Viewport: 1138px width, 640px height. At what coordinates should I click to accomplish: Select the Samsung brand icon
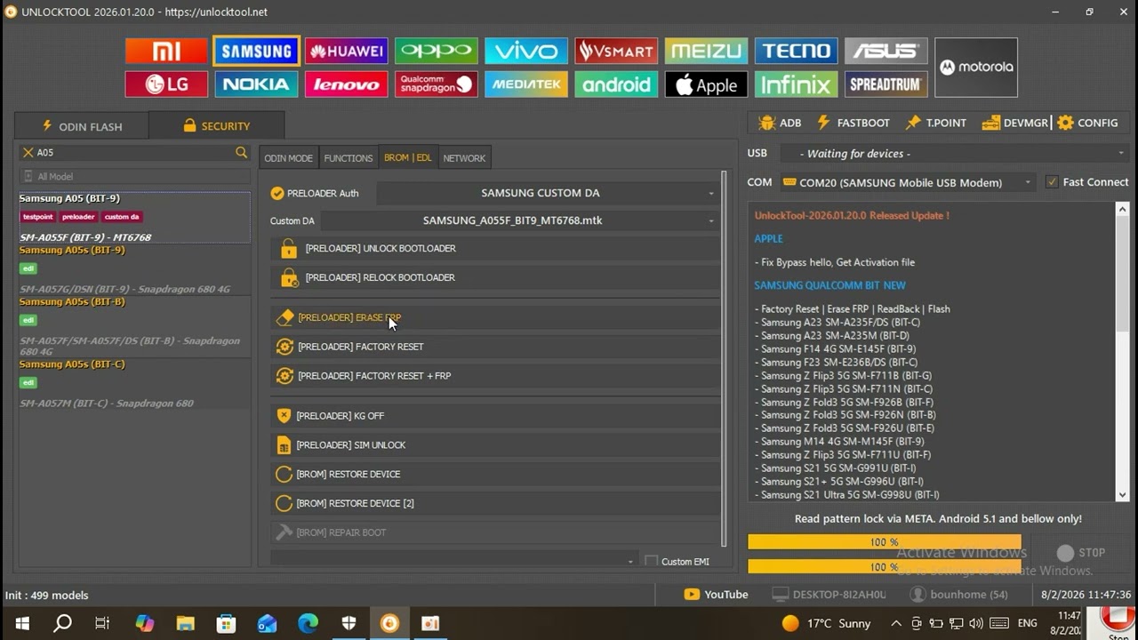(256, 51)
